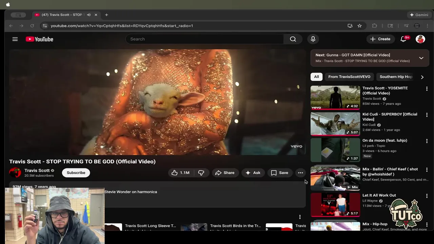Viewport: 434px width, 244px height.
Task: Open Mix - Ballin' Chief Keef thumbnail
Action: coord(335,179)
